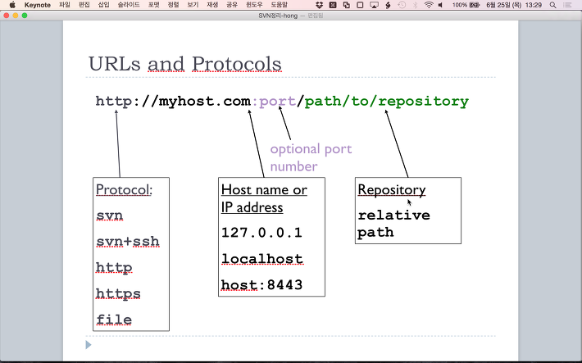The width and height of the screenshot is (582, 363).
Task: Open the 공유 menu
Action: point(232,5)
